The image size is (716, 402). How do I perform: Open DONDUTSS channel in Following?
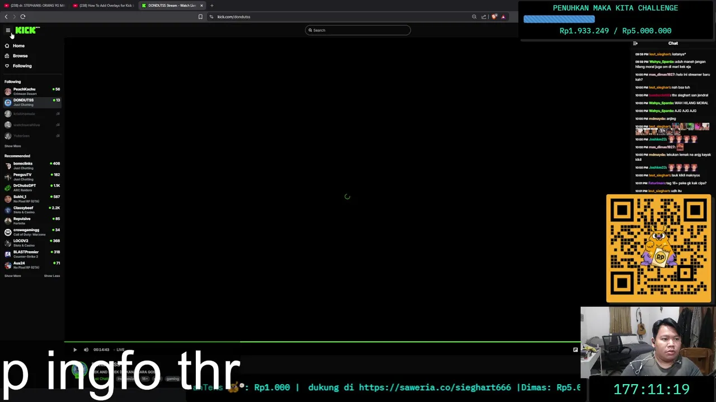32,102
